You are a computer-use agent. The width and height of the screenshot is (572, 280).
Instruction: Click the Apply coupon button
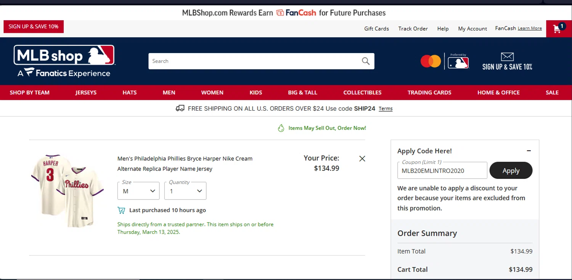point(511,171)
